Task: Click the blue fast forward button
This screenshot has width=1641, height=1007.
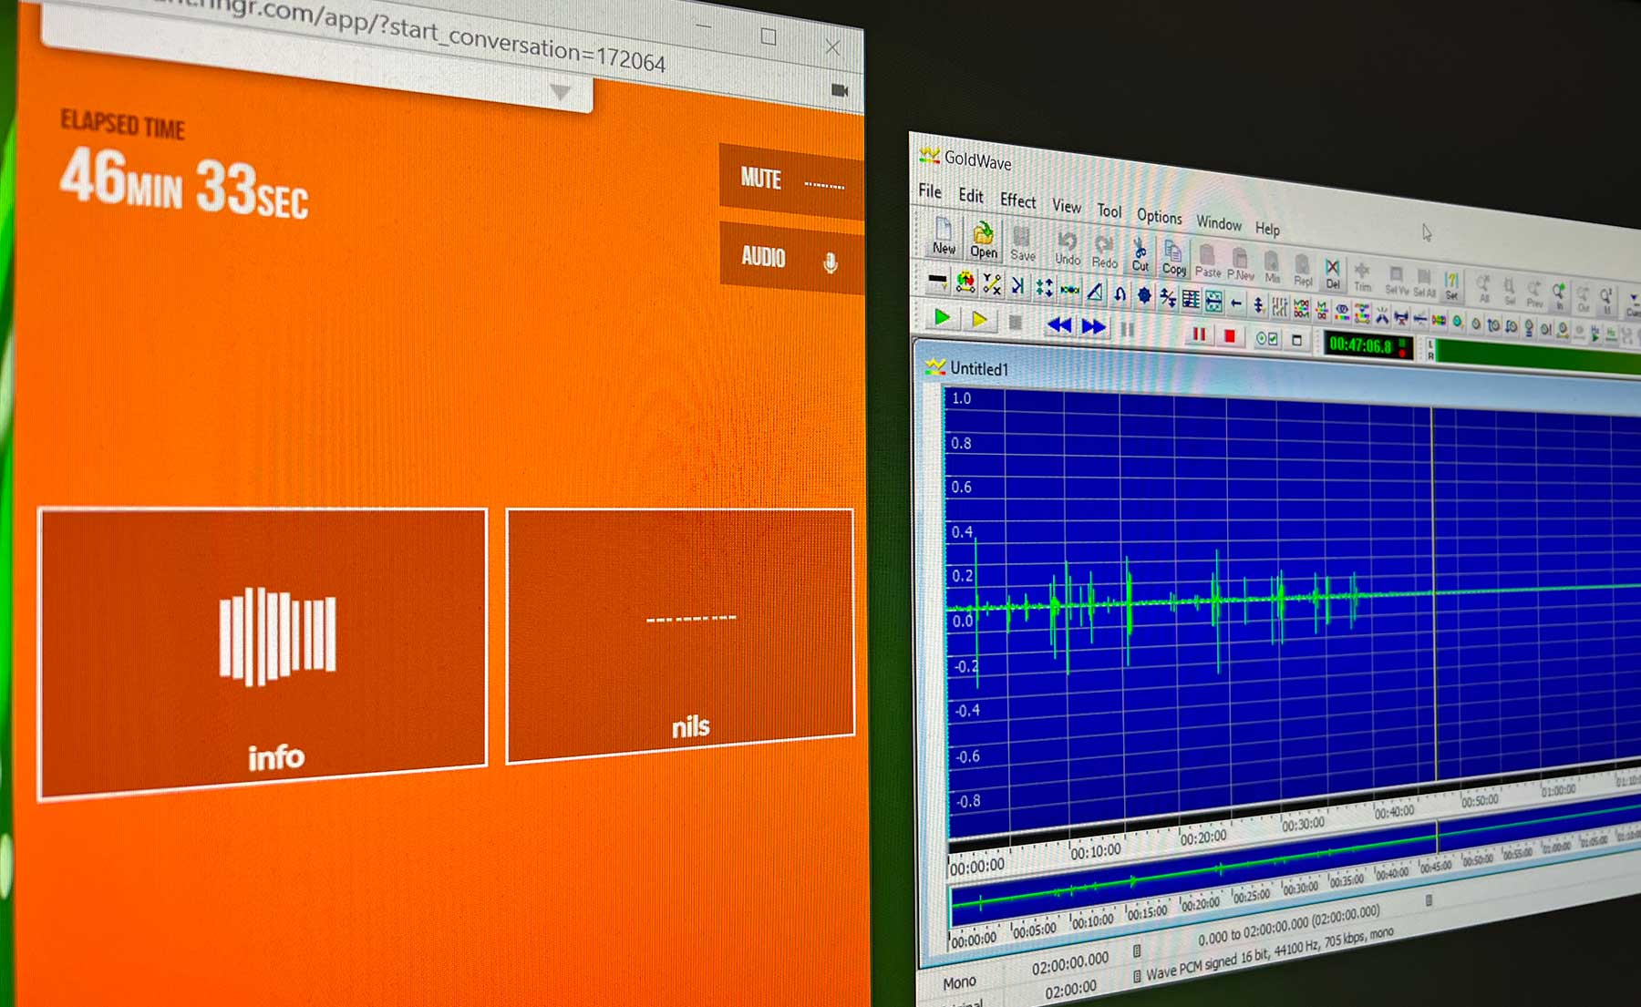Action: point(1093,326)
